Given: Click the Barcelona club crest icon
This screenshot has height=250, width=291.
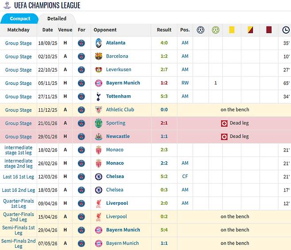Looking at the screenshot, I should [99, 57].
